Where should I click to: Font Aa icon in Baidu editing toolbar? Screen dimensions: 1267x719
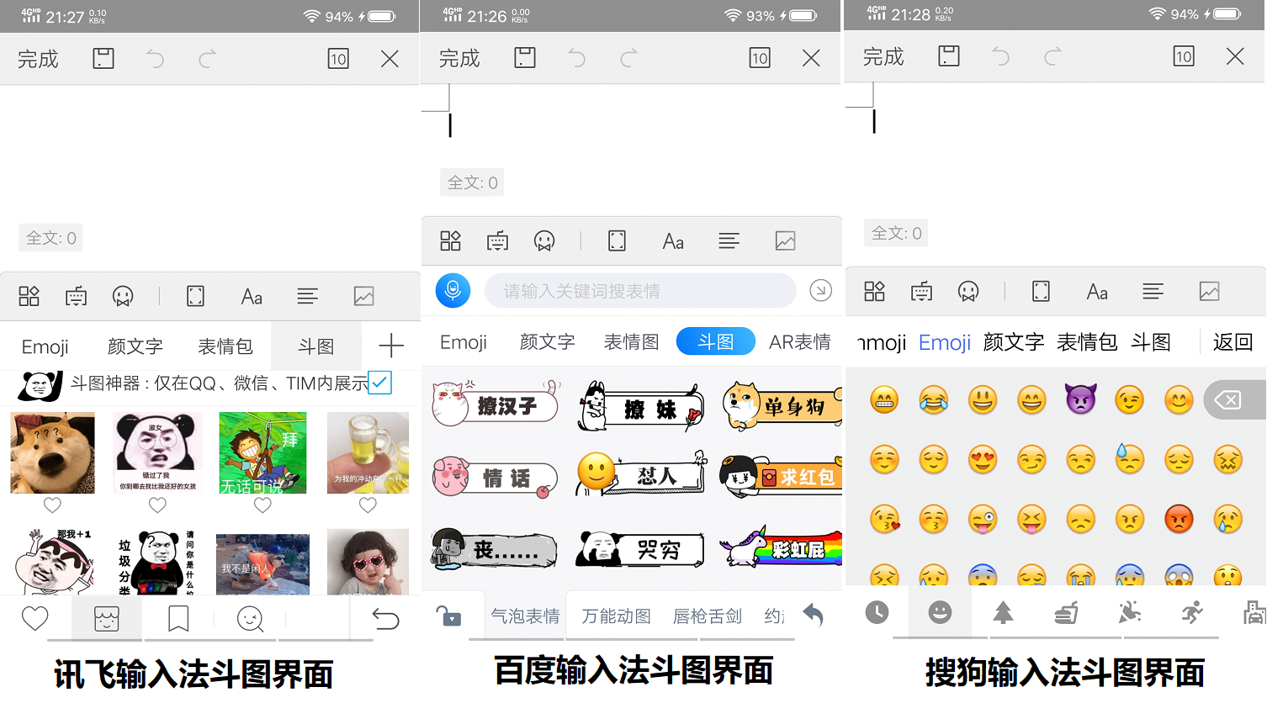coord(673,241)
